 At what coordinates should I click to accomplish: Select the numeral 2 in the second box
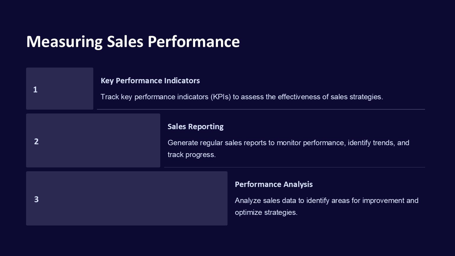point(36,141)
